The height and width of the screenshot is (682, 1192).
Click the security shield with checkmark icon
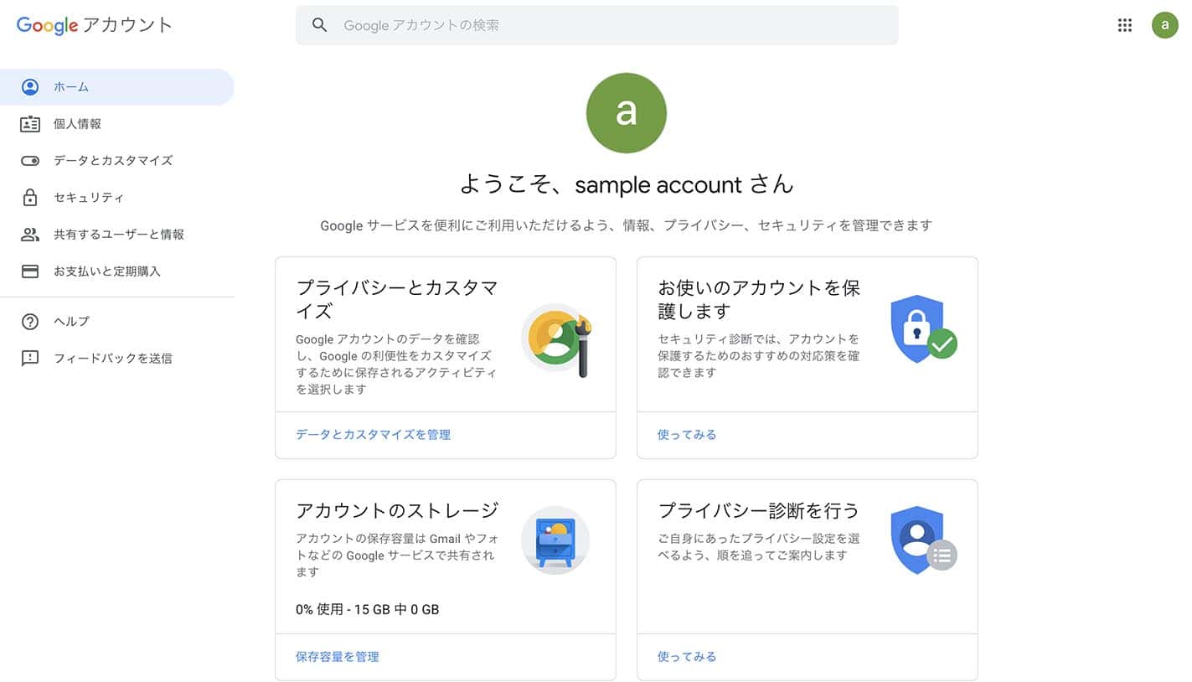(x=923, y=328)
